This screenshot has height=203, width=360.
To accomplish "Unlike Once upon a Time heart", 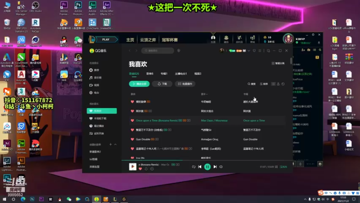I will click(132, 120).
